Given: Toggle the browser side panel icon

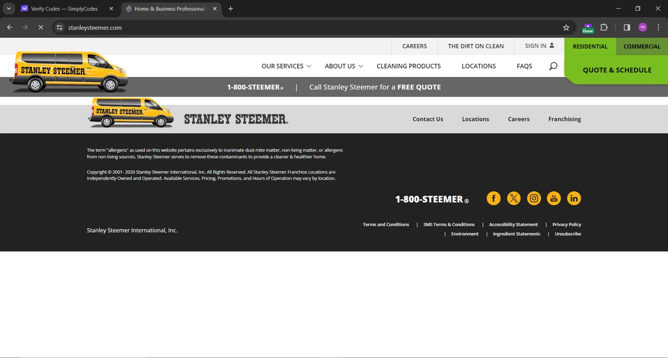Looking at the screenshot, I should (627, 28).
